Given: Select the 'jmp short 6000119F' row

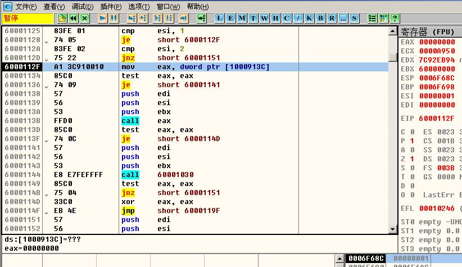Looking at the screenshot, I should pos(195,211).
